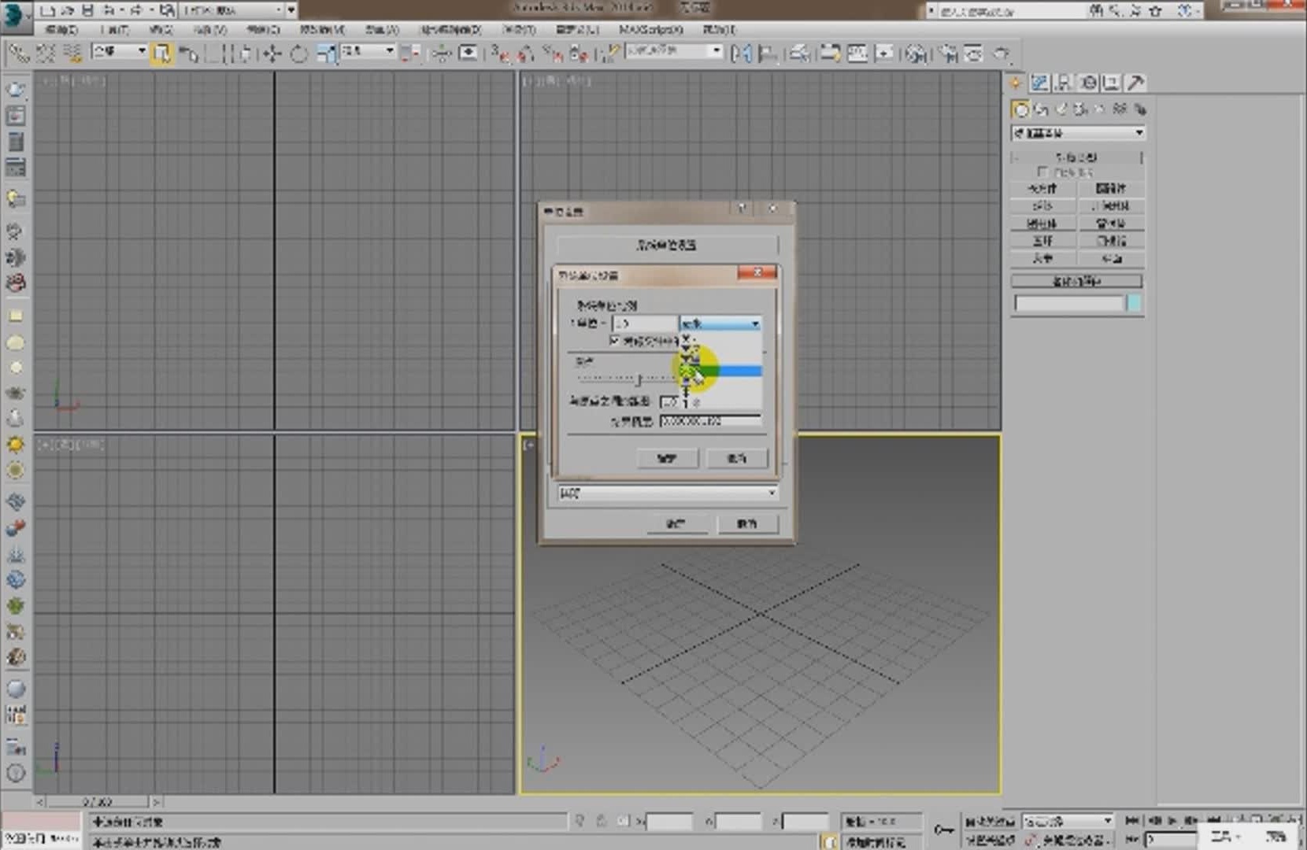Click the Box primitive button
This screenshot has width=1307, height=850.
(x=1043, y=189)
